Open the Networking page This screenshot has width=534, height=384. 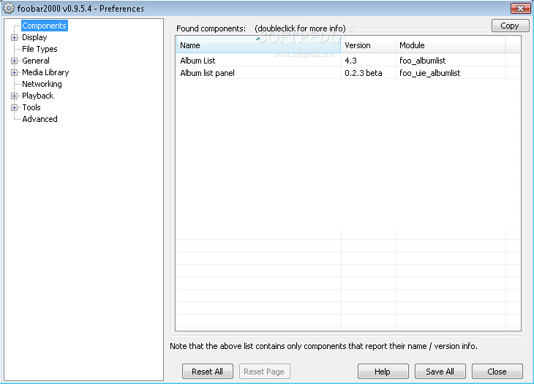coord(42,84)
